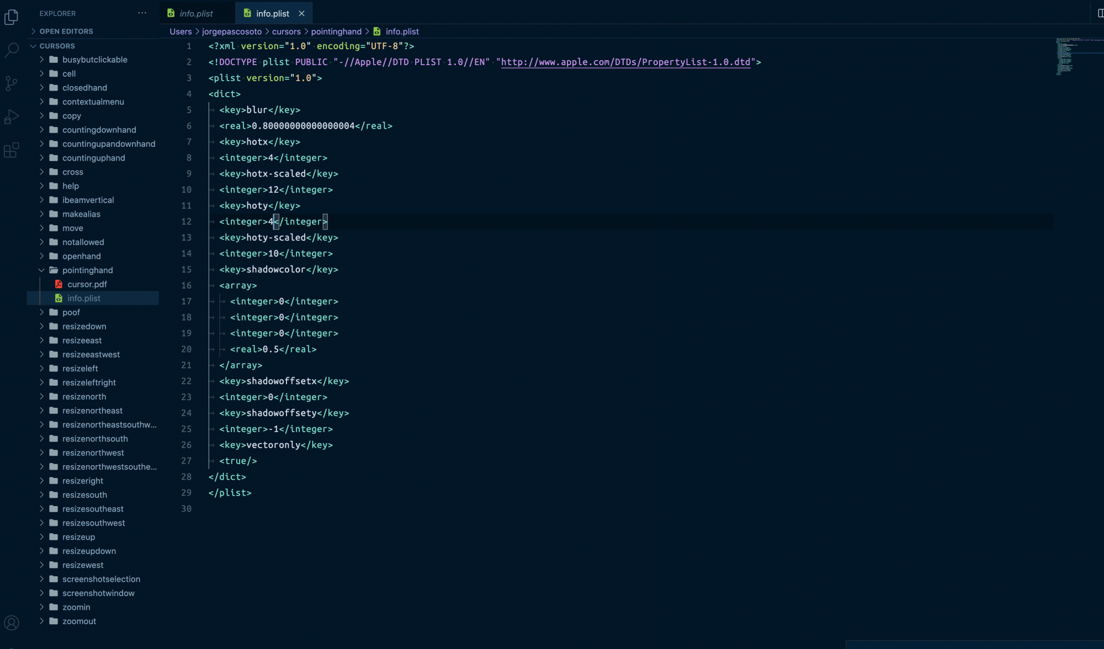1104x649 pixels.
Task: Open the Search view icon
Action: click(x=11, y=50)
